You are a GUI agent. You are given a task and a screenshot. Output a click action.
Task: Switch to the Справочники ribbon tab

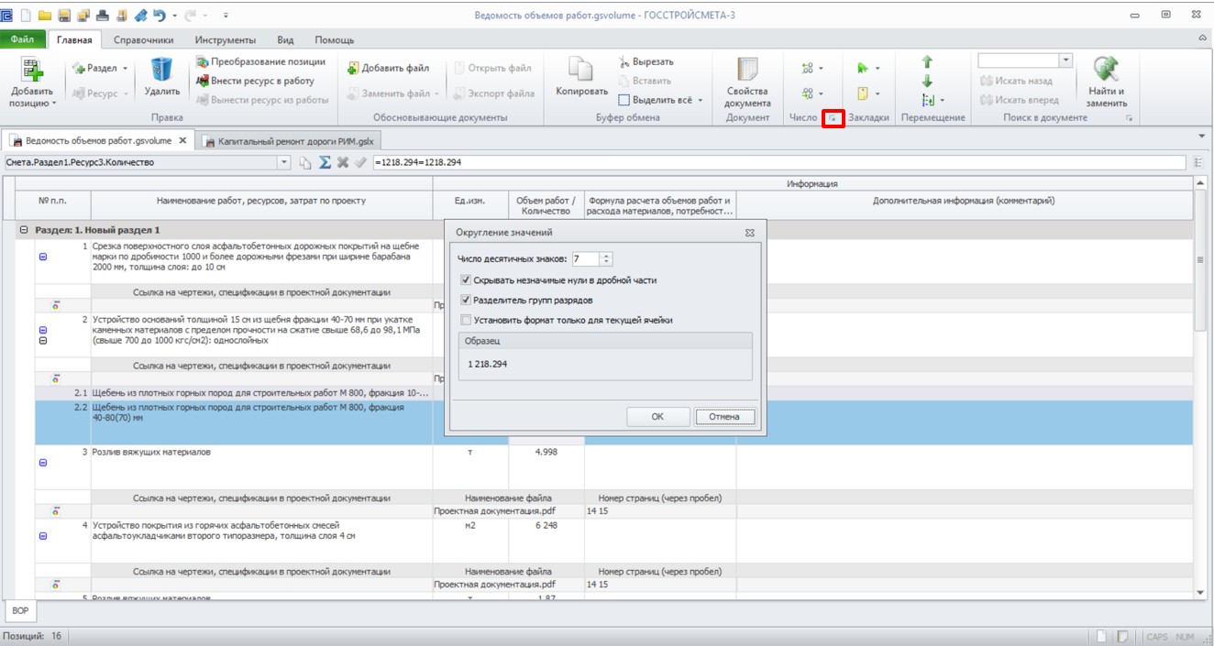pos(144,40)
